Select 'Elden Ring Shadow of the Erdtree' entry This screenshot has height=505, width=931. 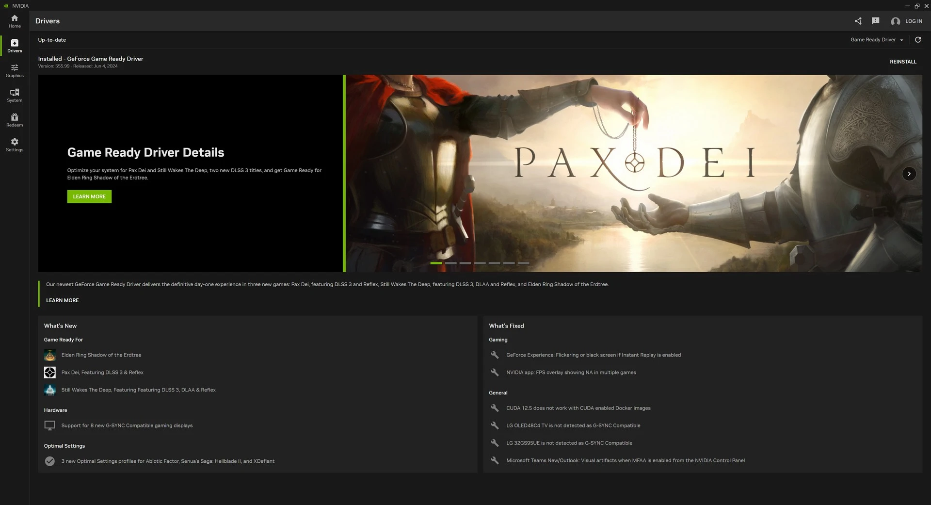[x=101, y=355]
